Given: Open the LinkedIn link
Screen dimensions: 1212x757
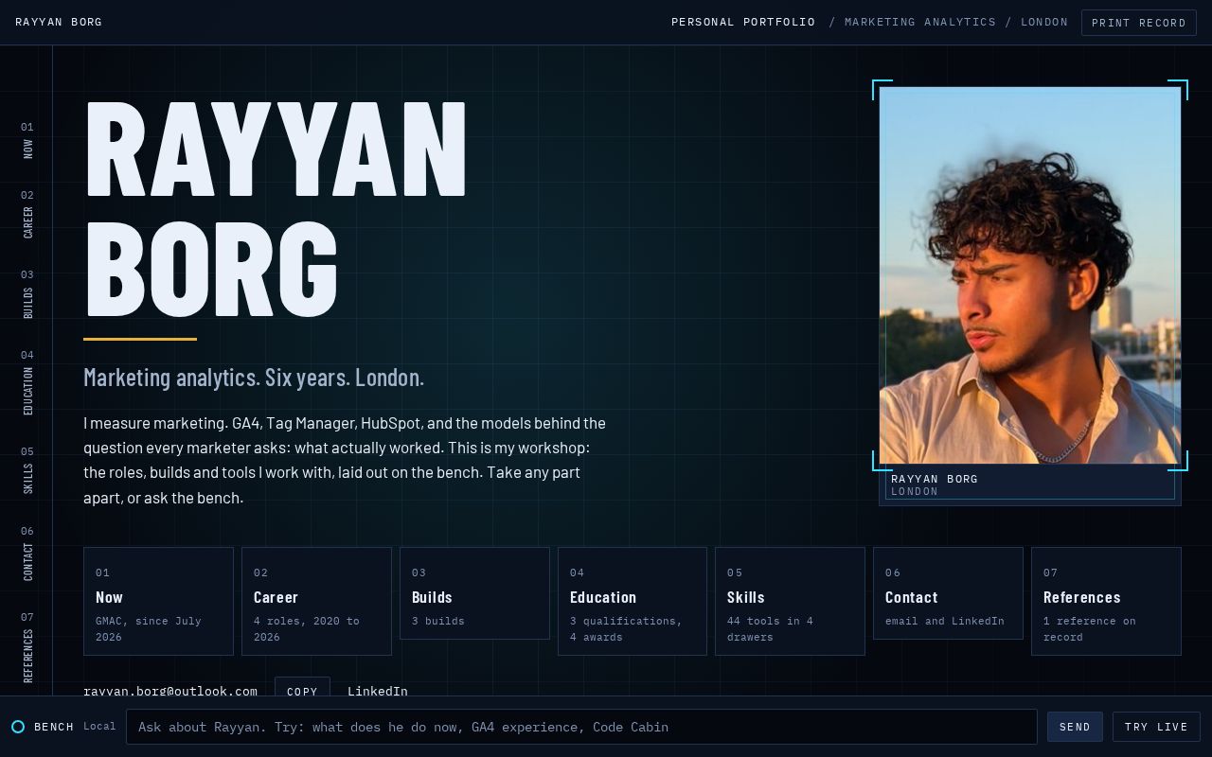Looking at the screenshot, I should [378, 691].
